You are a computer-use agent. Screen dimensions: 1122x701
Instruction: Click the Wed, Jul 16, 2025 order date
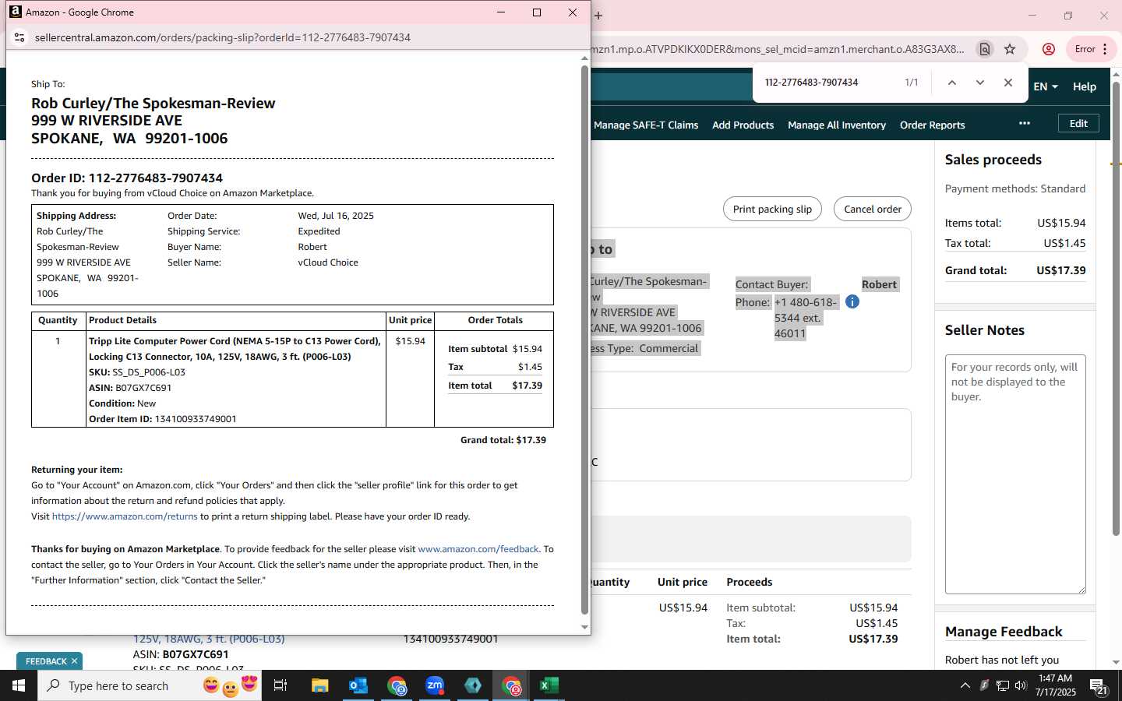click(x=336, y=216)
